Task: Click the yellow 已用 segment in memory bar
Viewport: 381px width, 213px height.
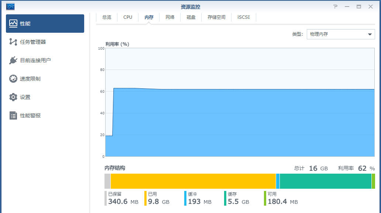Action: 193,181
